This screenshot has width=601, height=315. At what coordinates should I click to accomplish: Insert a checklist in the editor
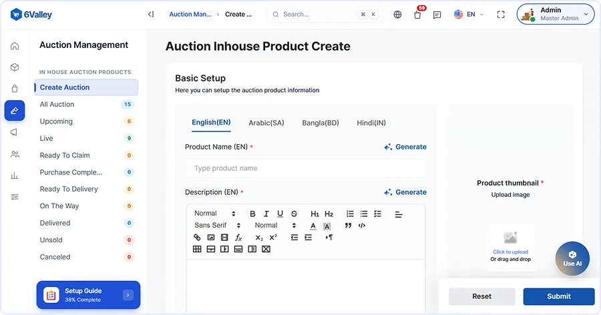(x=377, y=214)
